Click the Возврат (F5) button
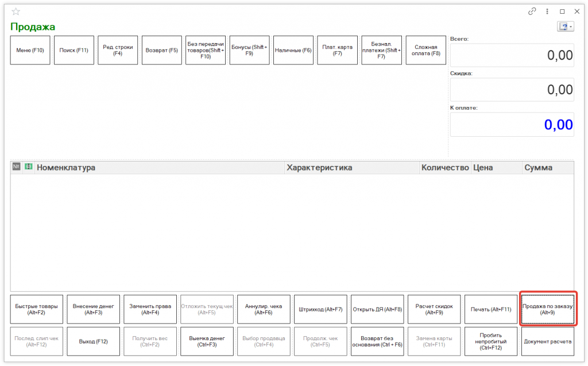Image resolution: width=588 pixels, height=366 pixels. click(161, 51)
